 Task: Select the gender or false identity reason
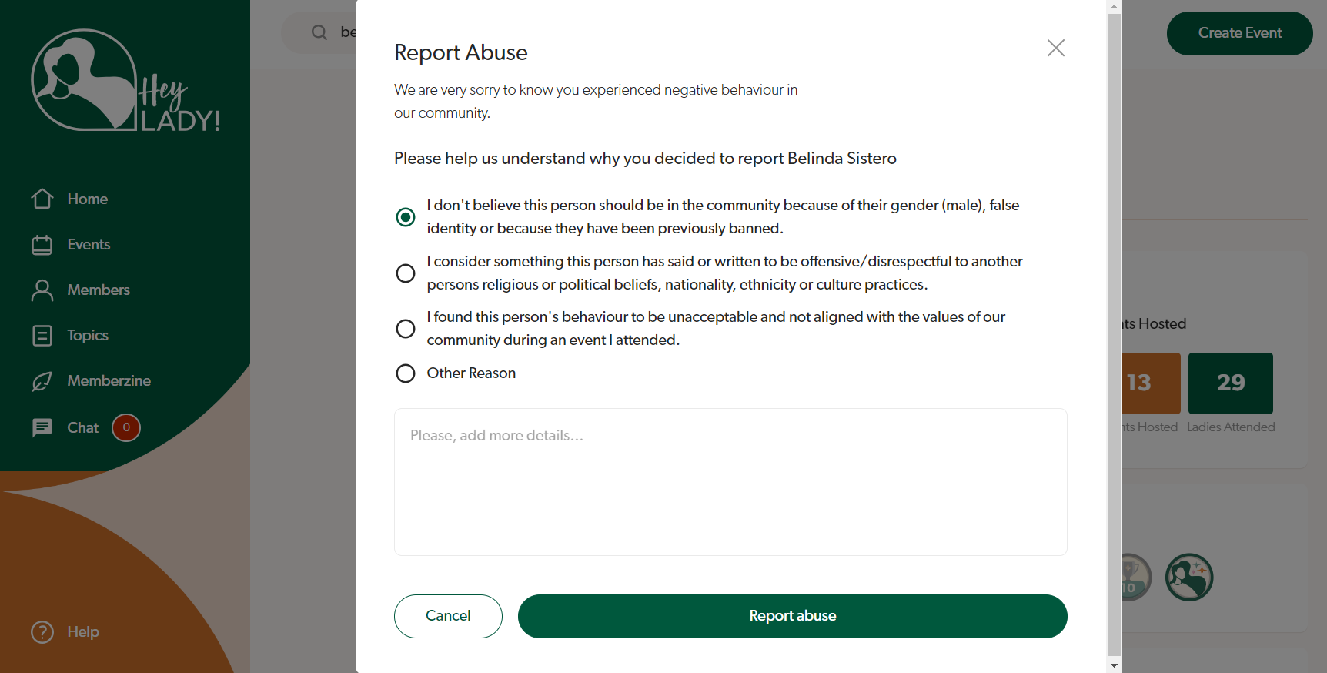[406, 217]
